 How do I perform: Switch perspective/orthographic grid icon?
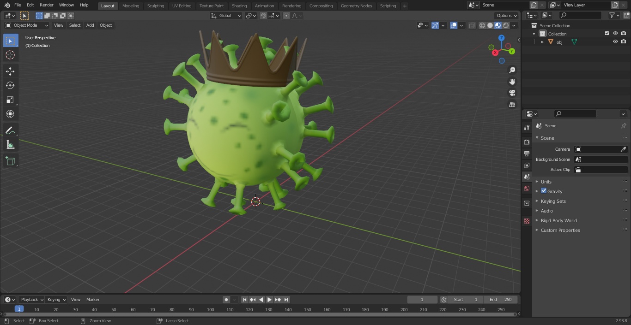click(x=512, y=105)
